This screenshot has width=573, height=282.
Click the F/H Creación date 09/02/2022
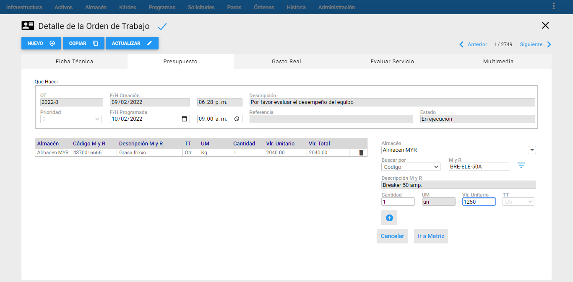(150, 102)
